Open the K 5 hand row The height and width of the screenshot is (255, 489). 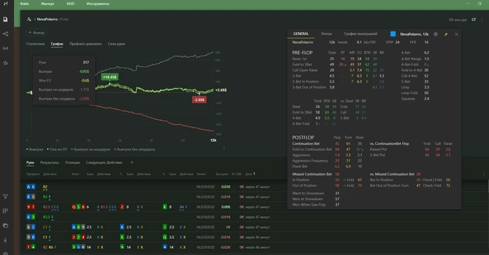click(254, 197)
